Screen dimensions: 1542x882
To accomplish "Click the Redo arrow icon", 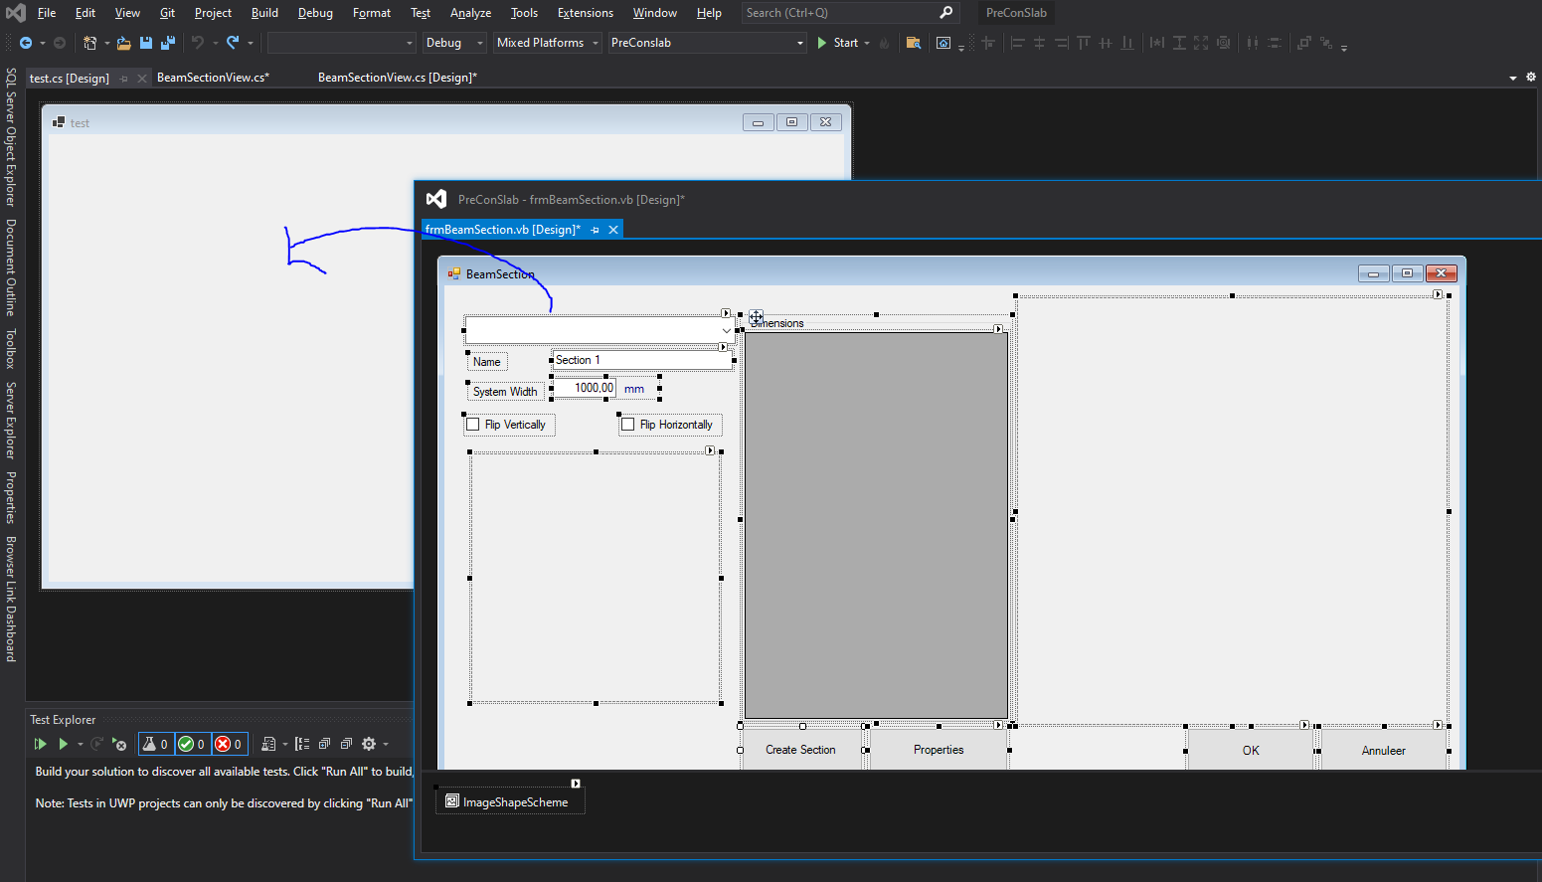I will pos(233,43).
